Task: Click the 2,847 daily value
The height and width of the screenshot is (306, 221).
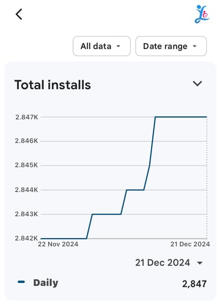Action: click(194, 284)
